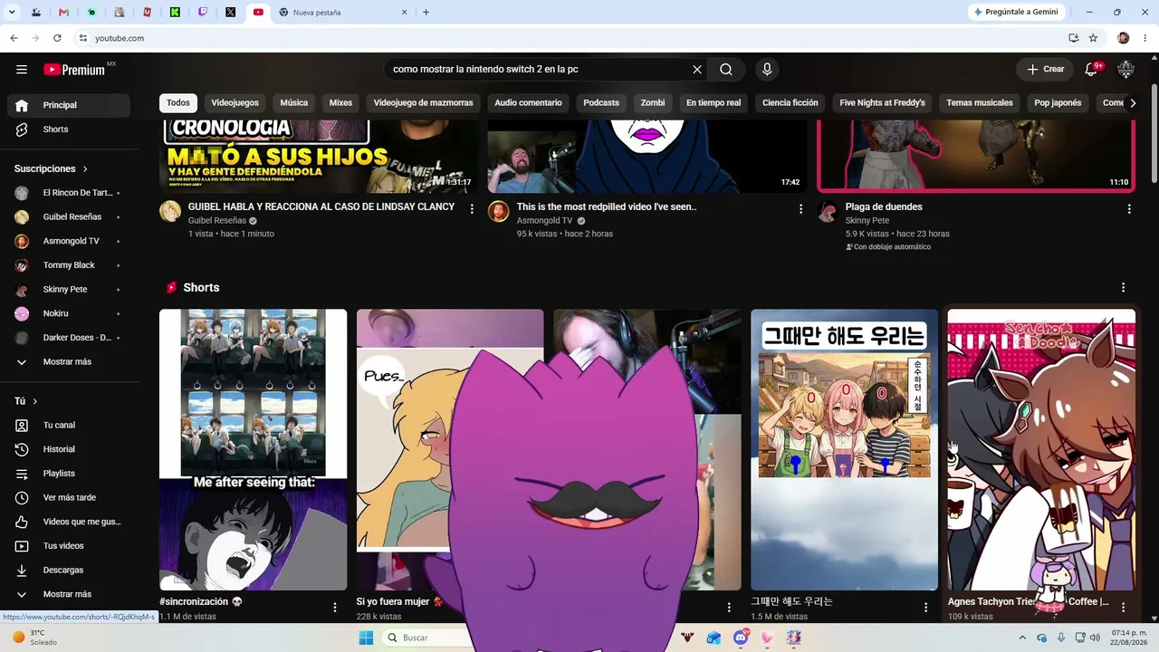The width and height of the screenshot is (1159, 652).
Task: Click the Plaga de duendes video title
Action: (x=884, y=207)
